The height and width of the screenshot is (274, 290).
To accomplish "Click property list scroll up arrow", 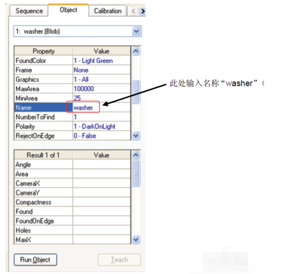I will [136, 51].
